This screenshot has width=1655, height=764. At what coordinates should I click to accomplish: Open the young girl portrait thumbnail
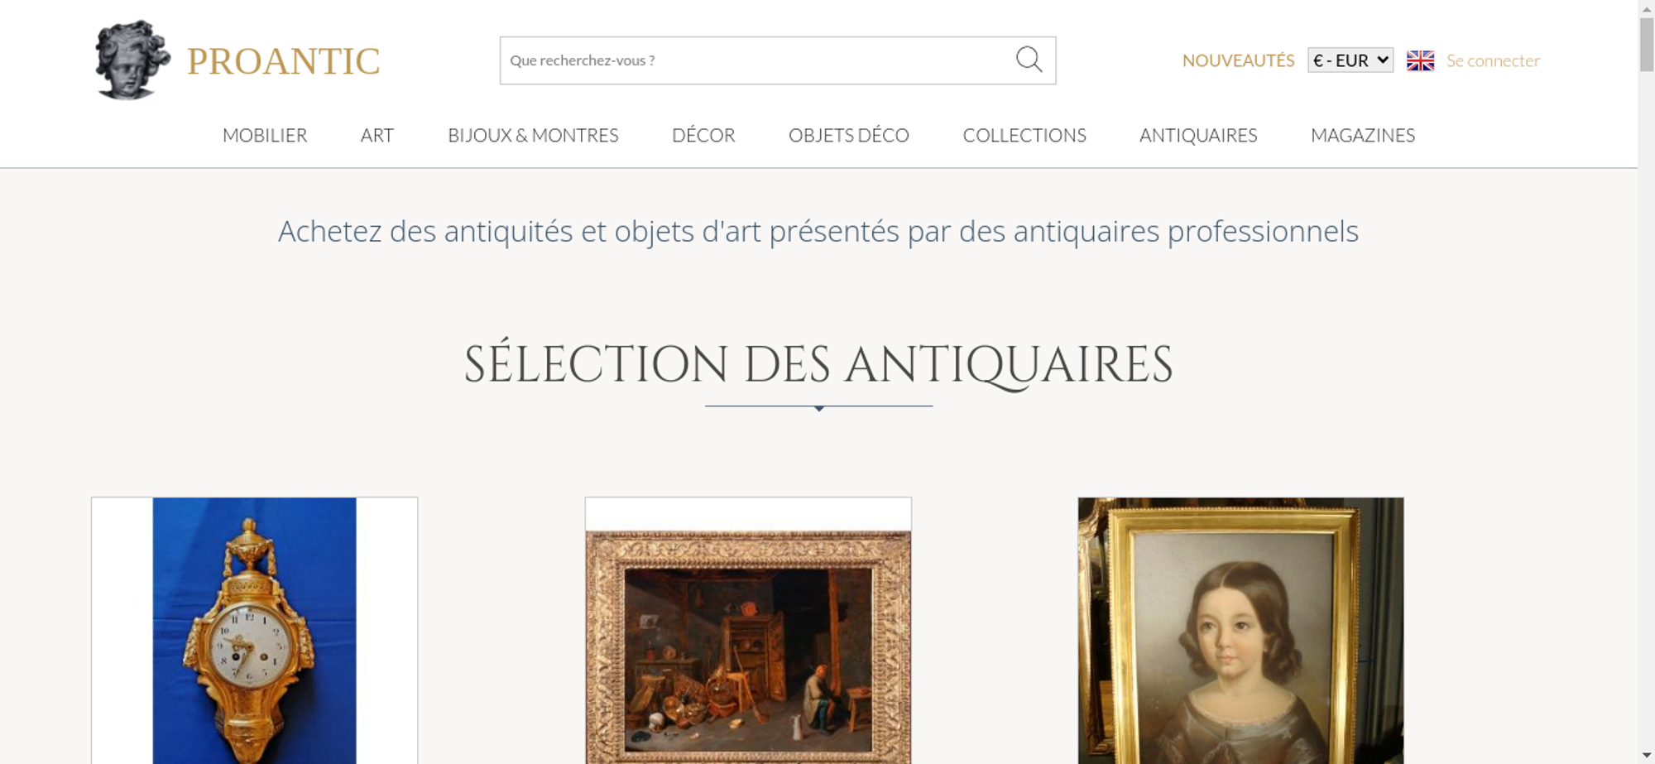tap(1240, 630)
